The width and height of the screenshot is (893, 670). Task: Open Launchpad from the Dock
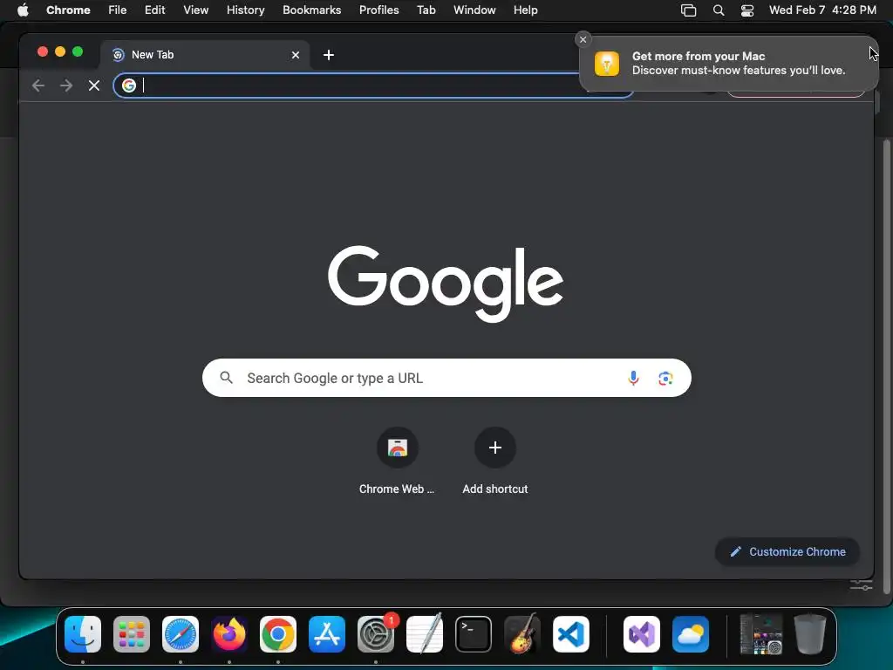point(132,634)
